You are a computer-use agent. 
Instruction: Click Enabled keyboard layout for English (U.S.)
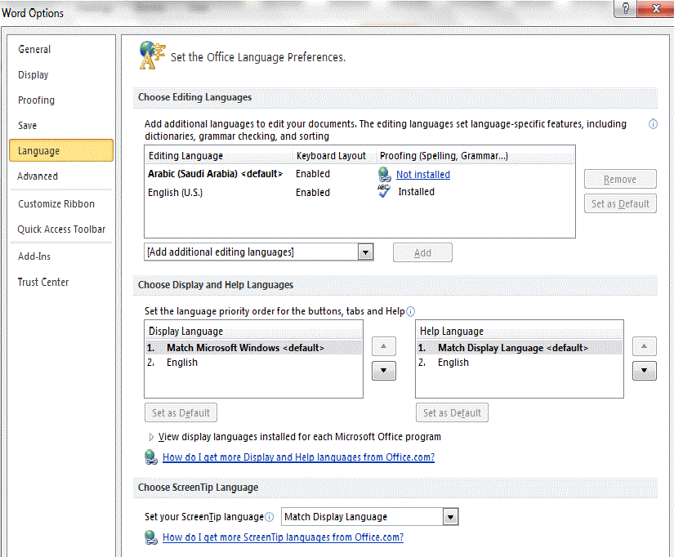tap(313, 193)
